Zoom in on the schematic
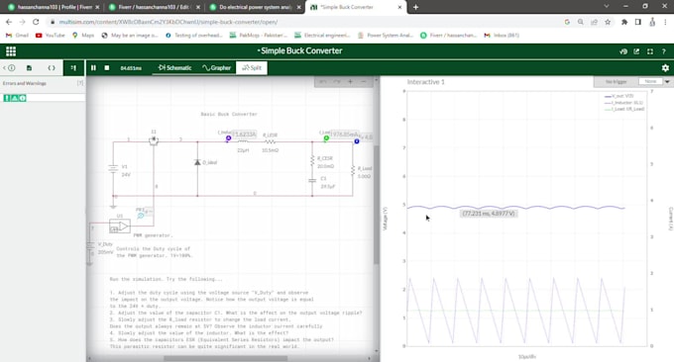 coord(350,81)
